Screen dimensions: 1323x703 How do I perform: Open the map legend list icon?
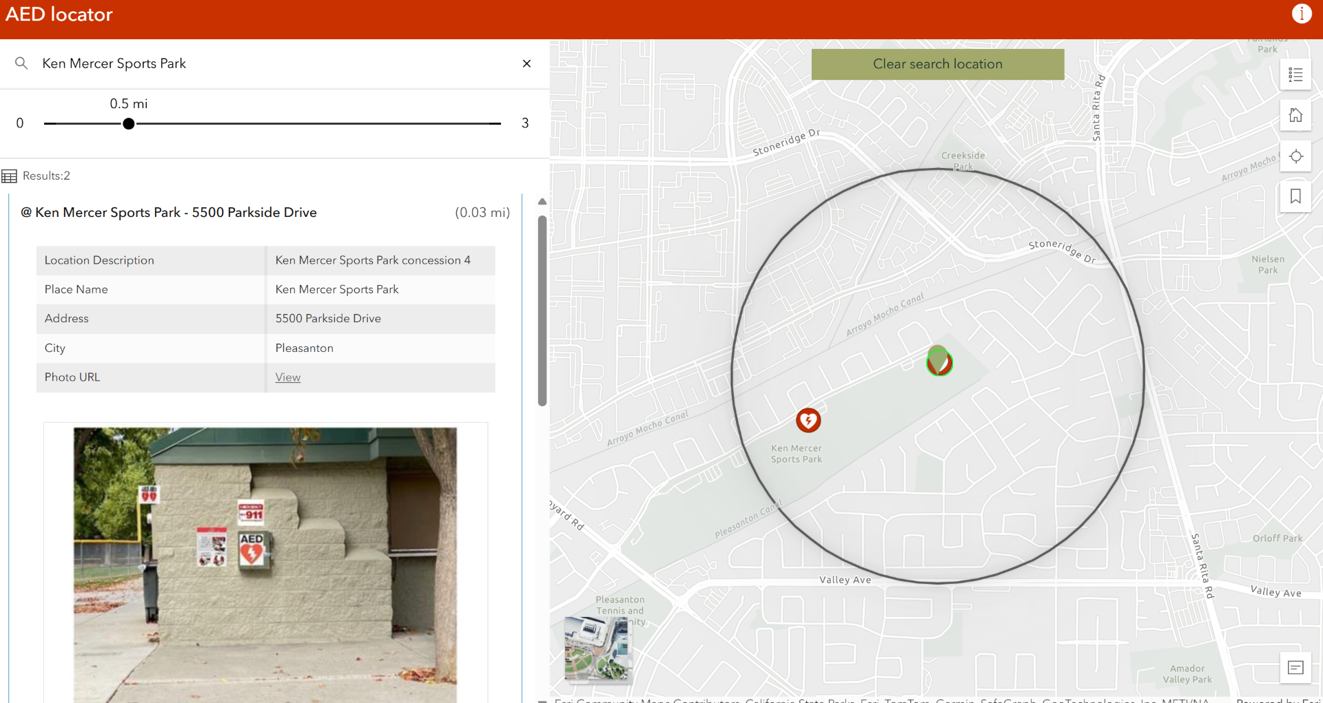(1295, 75)
